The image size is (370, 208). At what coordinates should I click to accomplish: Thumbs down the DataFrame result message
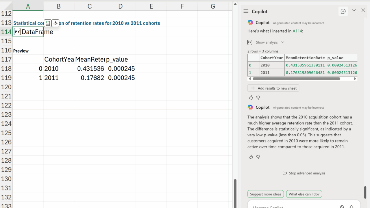(258, 98)
